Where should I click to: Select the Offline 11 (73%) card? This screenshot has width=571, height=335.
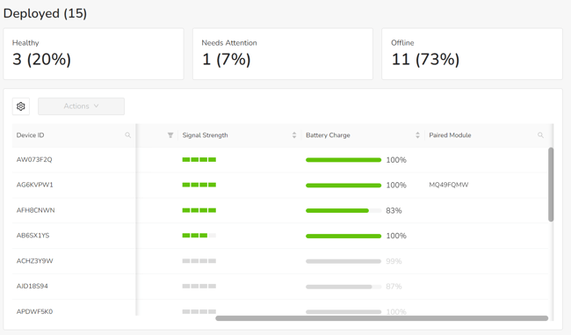click(472, 54)
